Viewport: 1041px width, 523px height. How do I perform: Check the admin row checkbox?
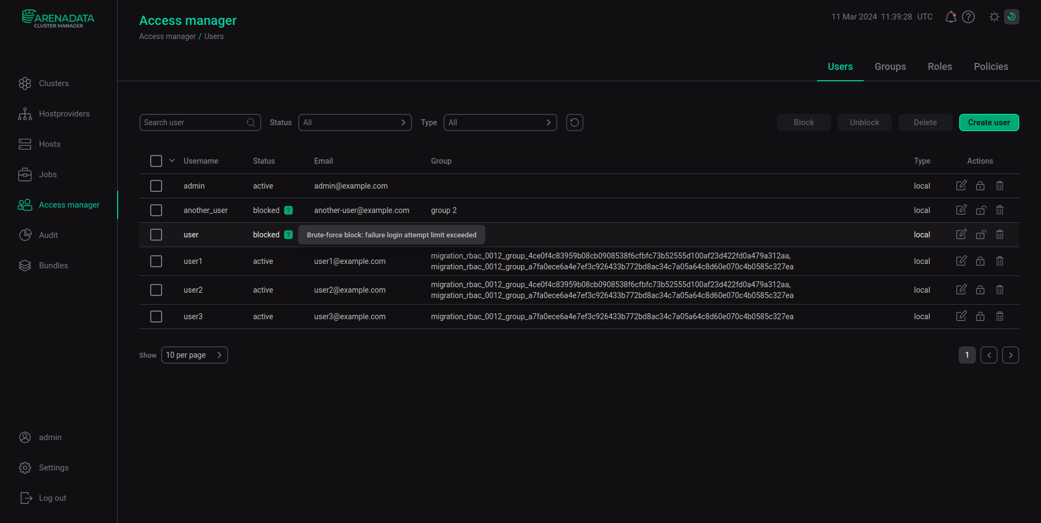[x=156, y=186]
